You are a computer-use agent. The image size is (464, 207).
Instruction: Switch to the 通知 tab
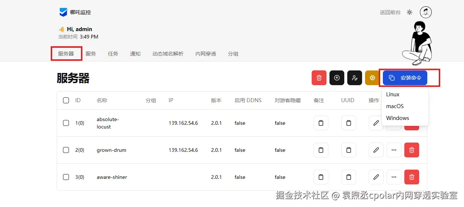click(x=135, y=54)
